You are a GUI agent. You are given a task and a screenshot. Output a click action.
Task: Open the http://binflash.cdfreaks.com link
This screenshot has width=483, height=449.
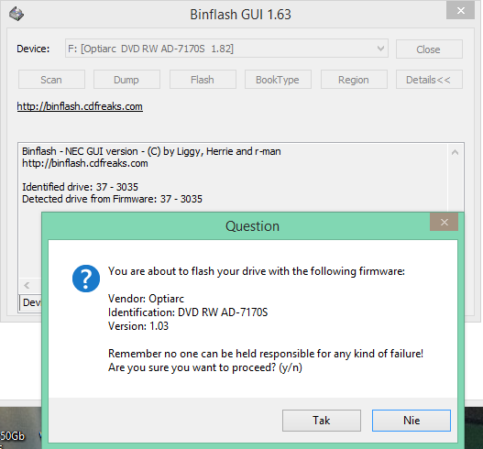80,106
